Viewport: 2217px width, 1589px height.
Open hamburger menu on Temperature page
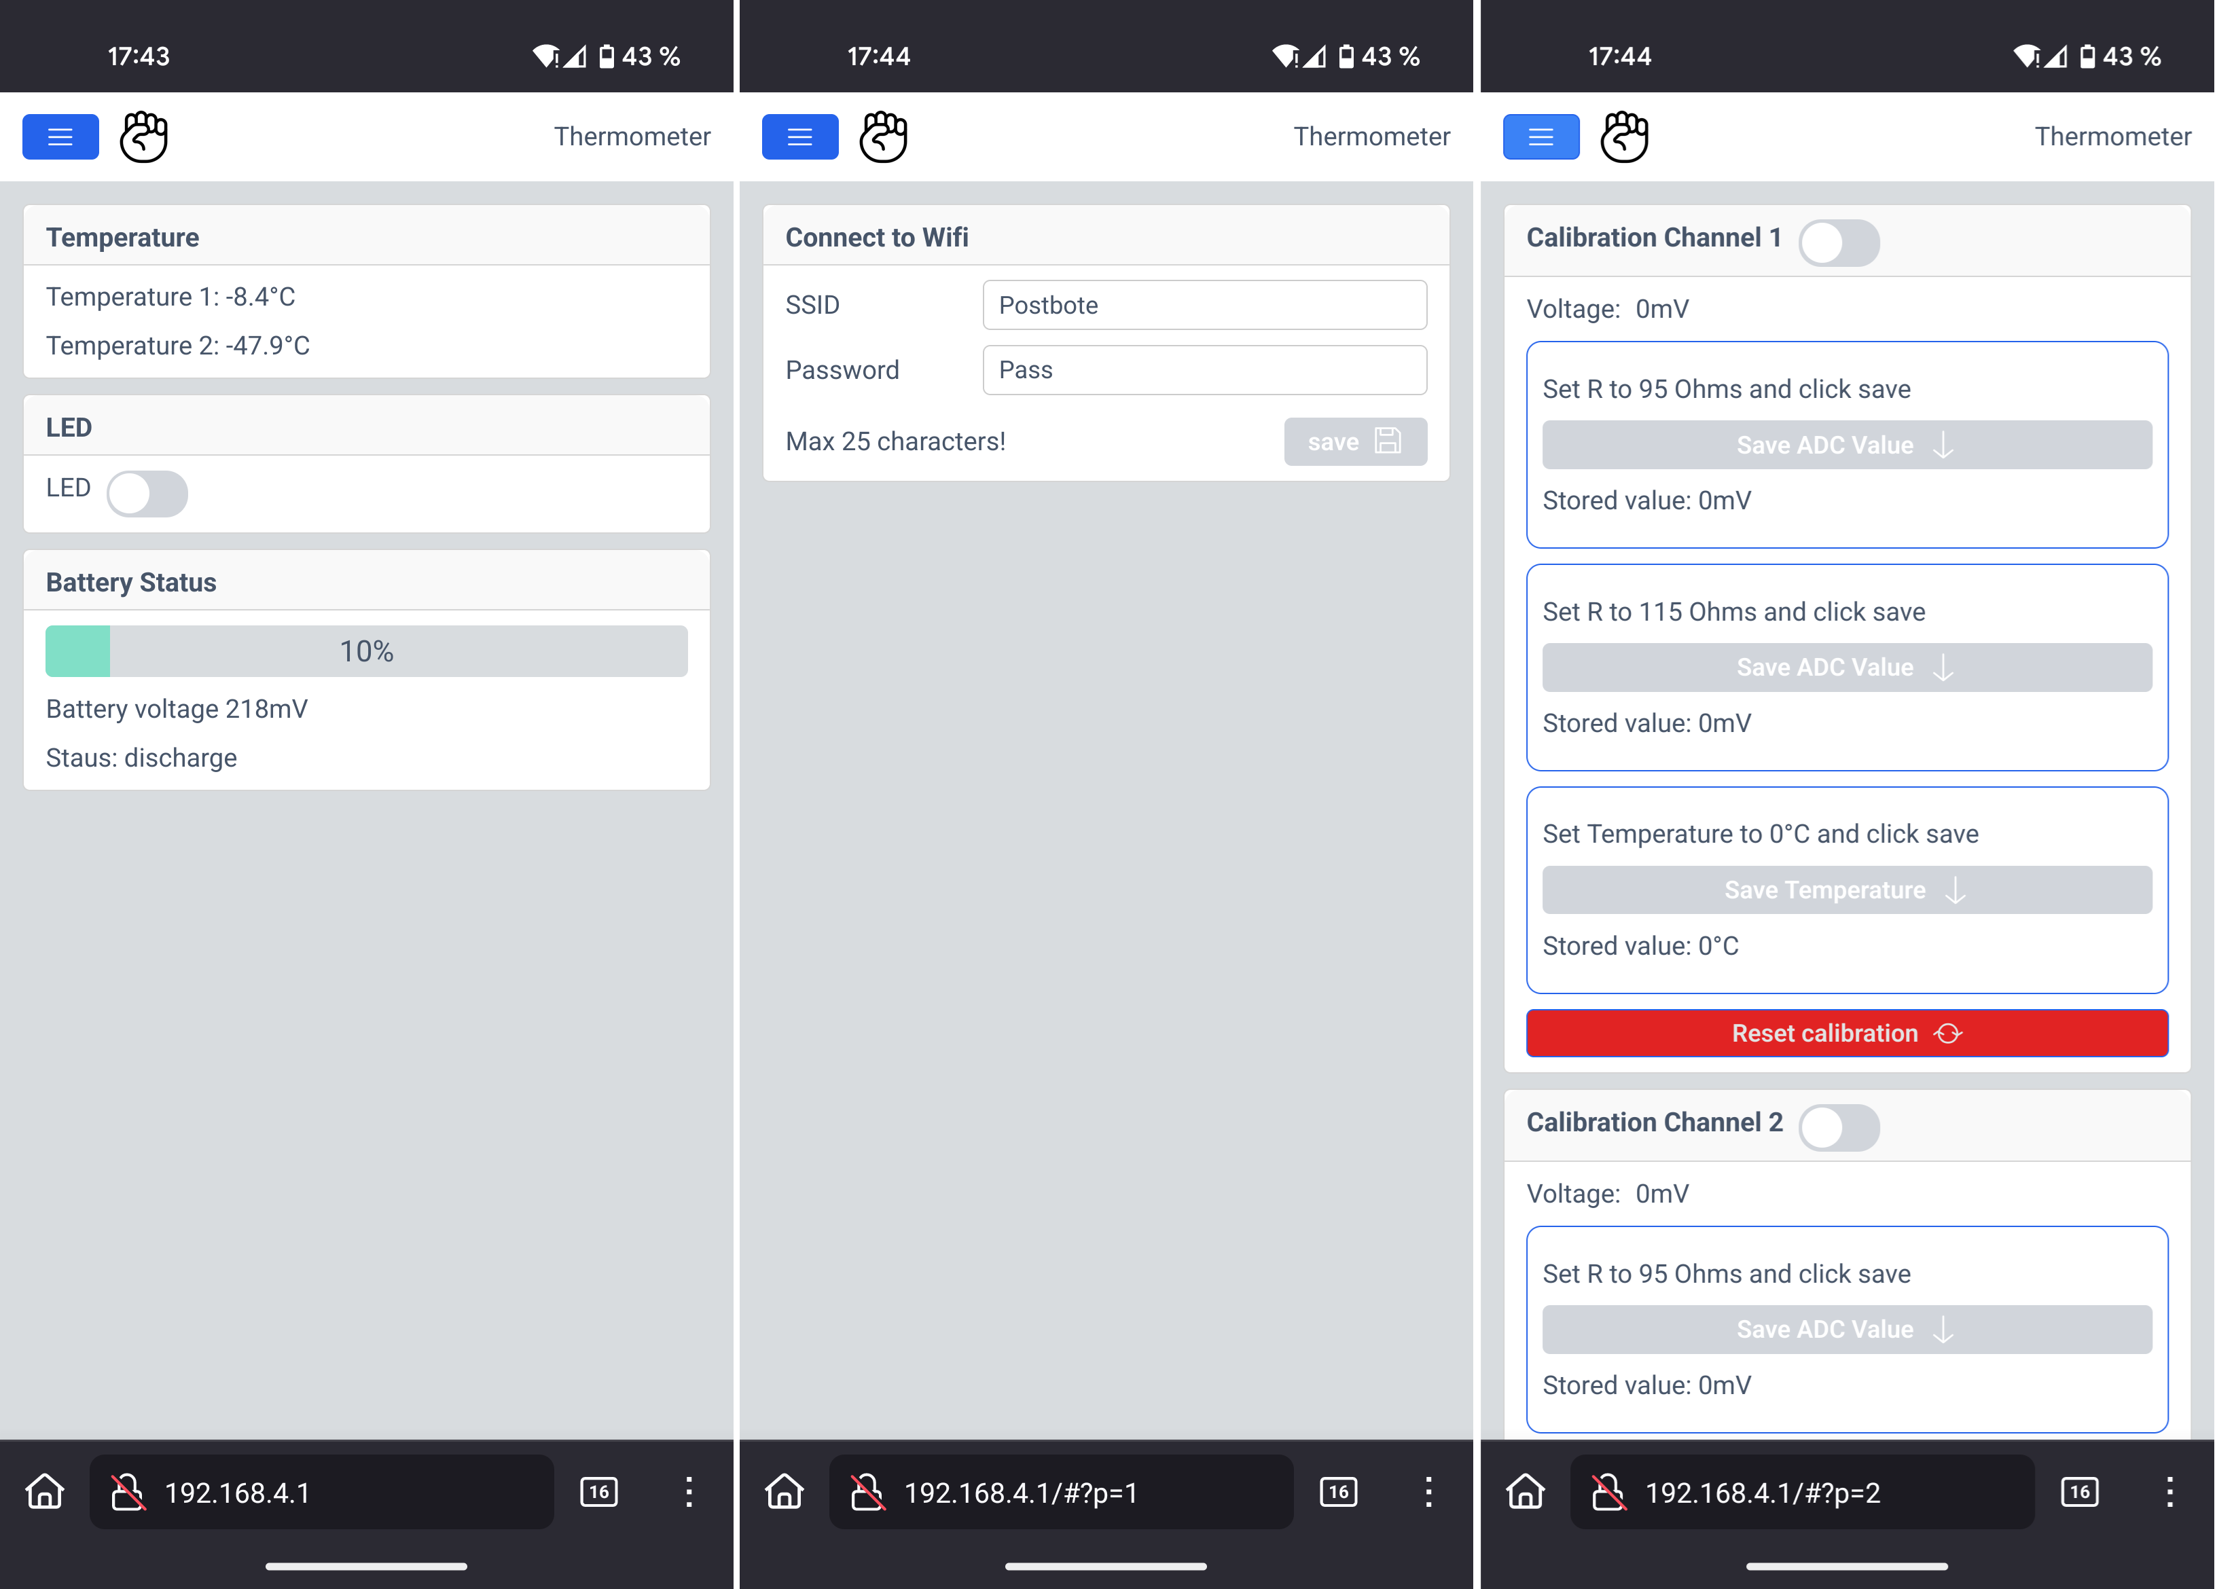[60, 136]
